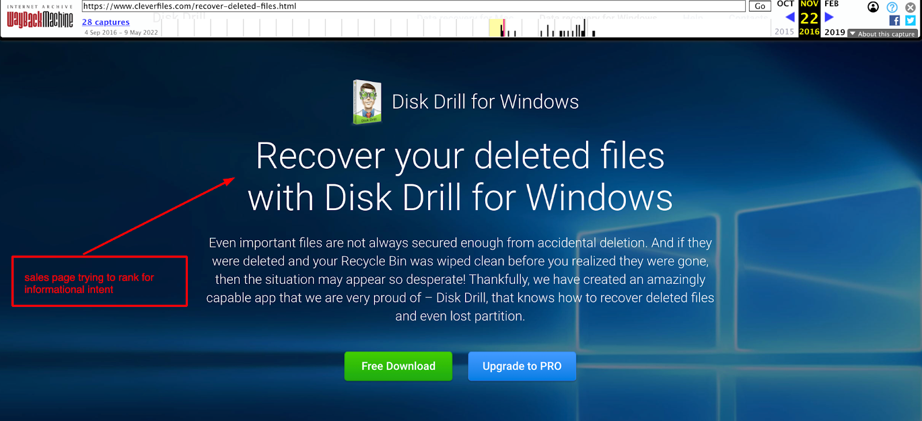The width and height of the screenshot is (922, 421).
Task: Click the NOV month label
Action: tap(809, 4)
